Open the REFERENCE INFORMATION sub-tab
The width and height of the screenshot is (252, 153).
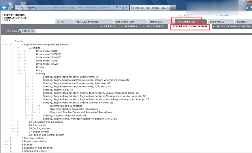[x=190, y=26]
